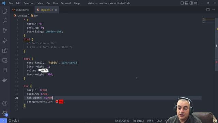Open the Explorer view in activity bar
Viewport: 218px width, 123px height.
pyautogui.click(x=5, y=11)
